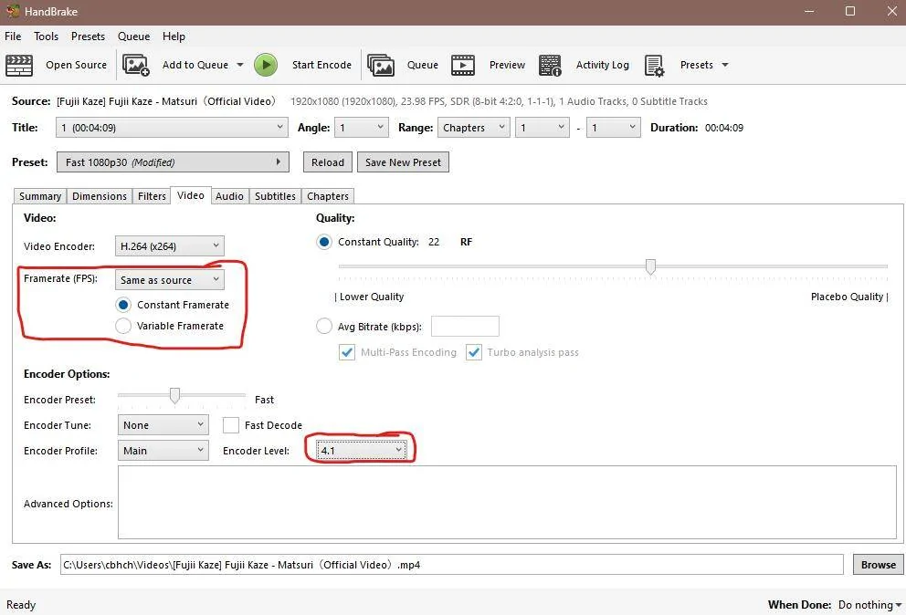Click the Activity Log label in toolbar
Viewport: 906px width, 615px height.
pyautogui.click(x=603, y=65)
